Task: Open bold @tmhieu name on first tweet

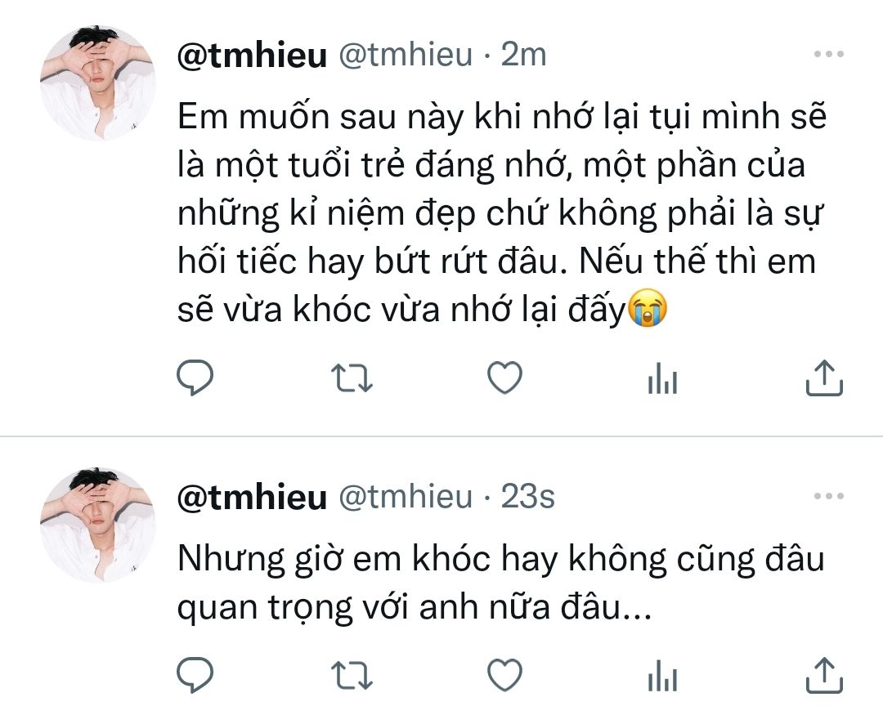Action: coord(252,56)
